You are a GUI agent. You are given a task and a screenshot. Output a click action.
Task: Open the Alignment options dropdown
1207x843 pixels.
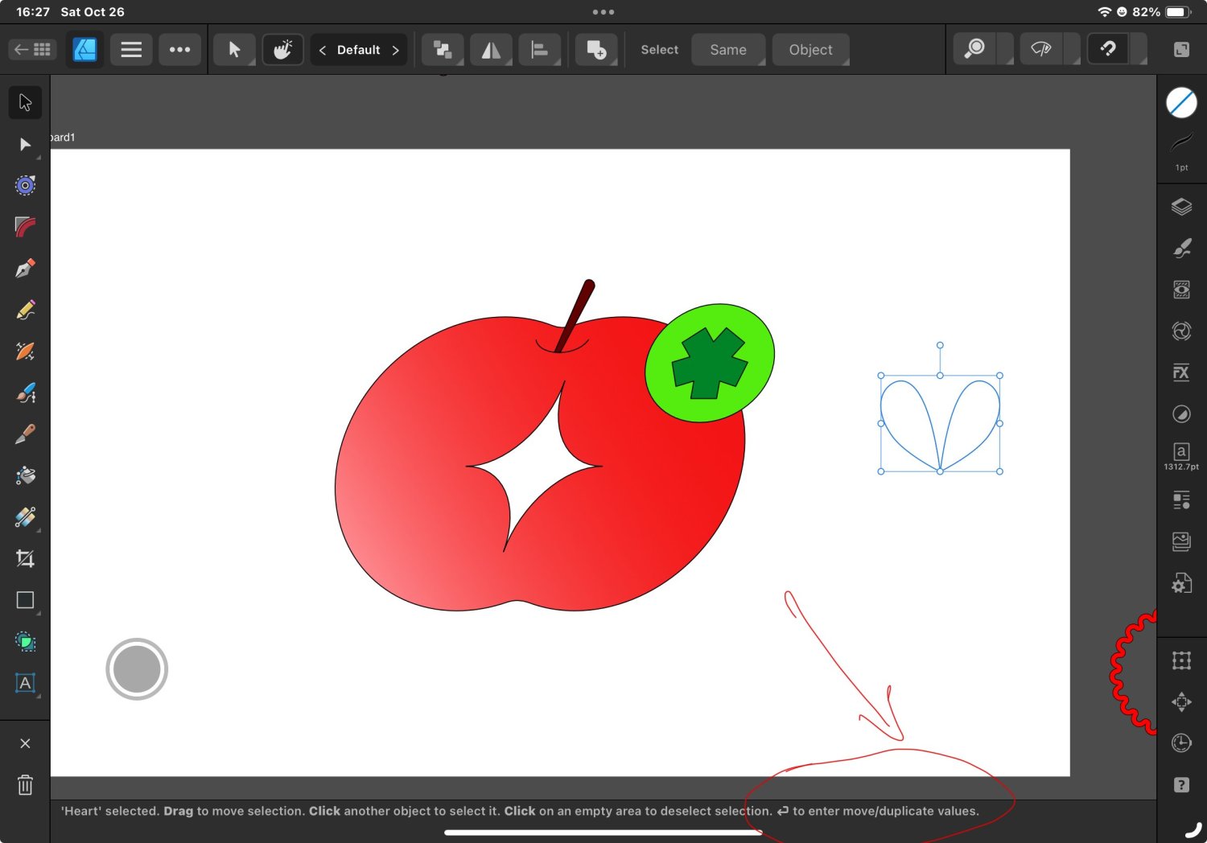(540, 50)
